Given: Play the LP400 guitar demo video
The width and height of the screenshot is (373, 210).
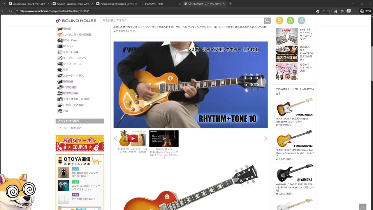Looking at the screenshot, I should [191, 85].
